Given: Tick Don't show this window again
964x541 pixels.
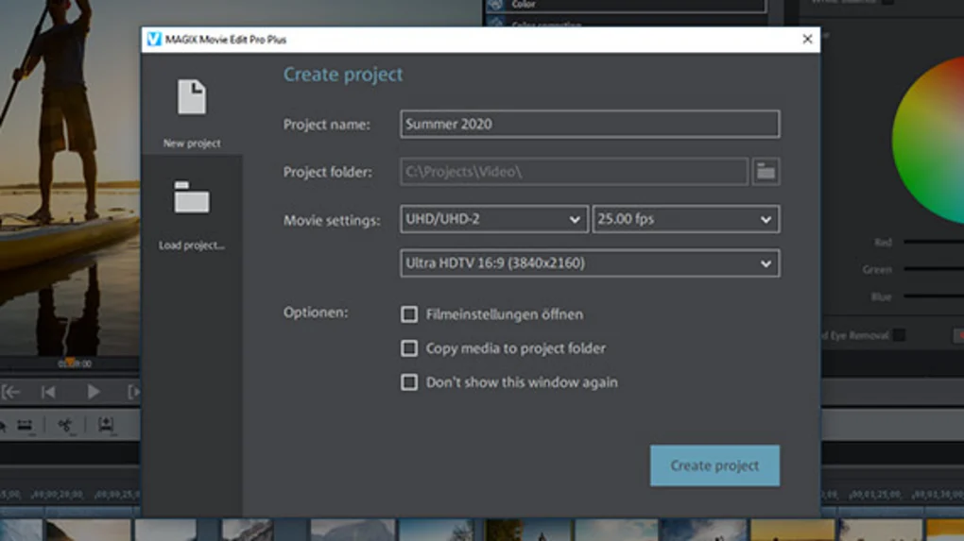Looking at the screenshot, I should click(409, 382).
